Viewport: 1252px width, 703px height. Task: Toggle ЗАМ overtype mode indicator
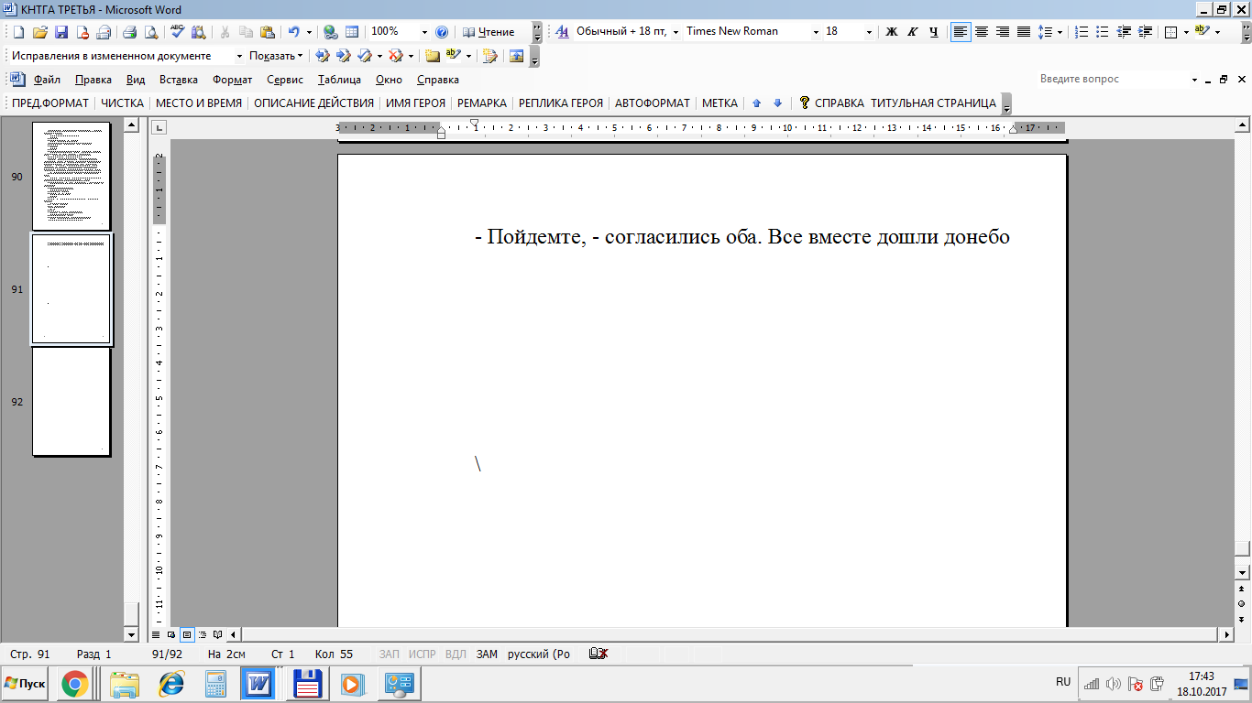click(x=487, y=654)
